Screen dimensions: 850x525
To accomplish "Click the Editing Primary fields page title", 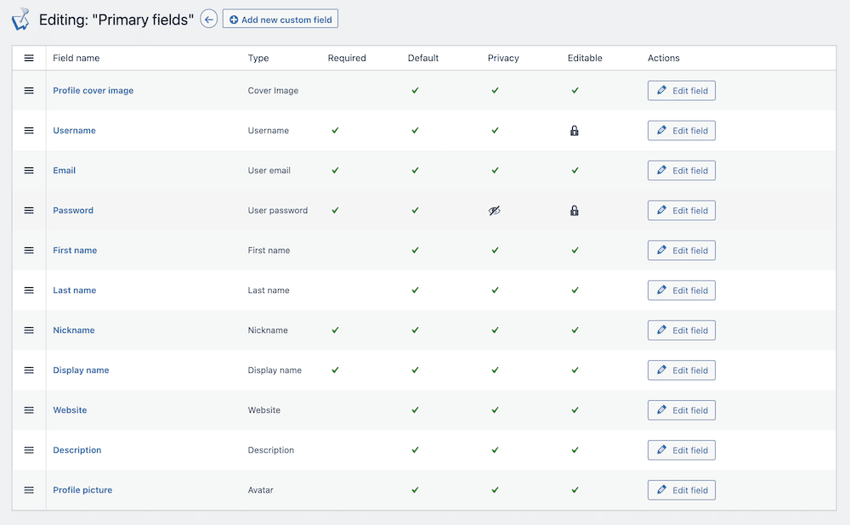I will pos(116,20).
